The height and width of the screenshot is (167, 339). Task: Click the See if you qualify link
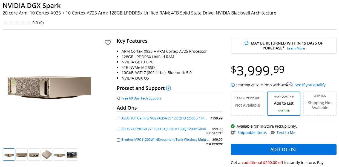310,85
